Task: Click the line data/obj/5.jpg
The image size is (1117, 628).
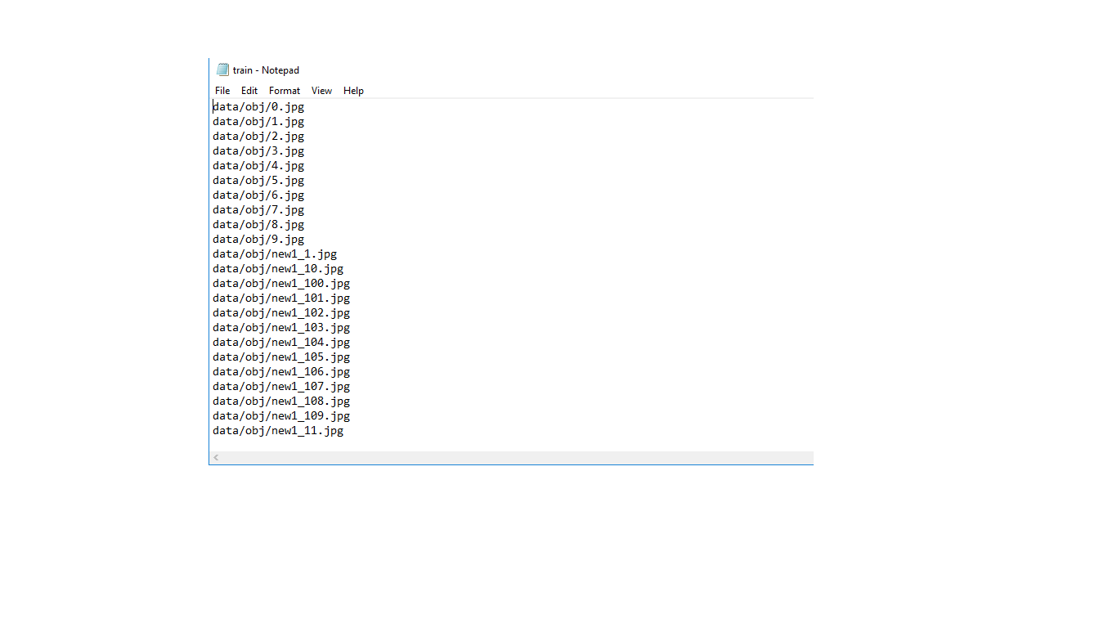Action: (258, 181)
